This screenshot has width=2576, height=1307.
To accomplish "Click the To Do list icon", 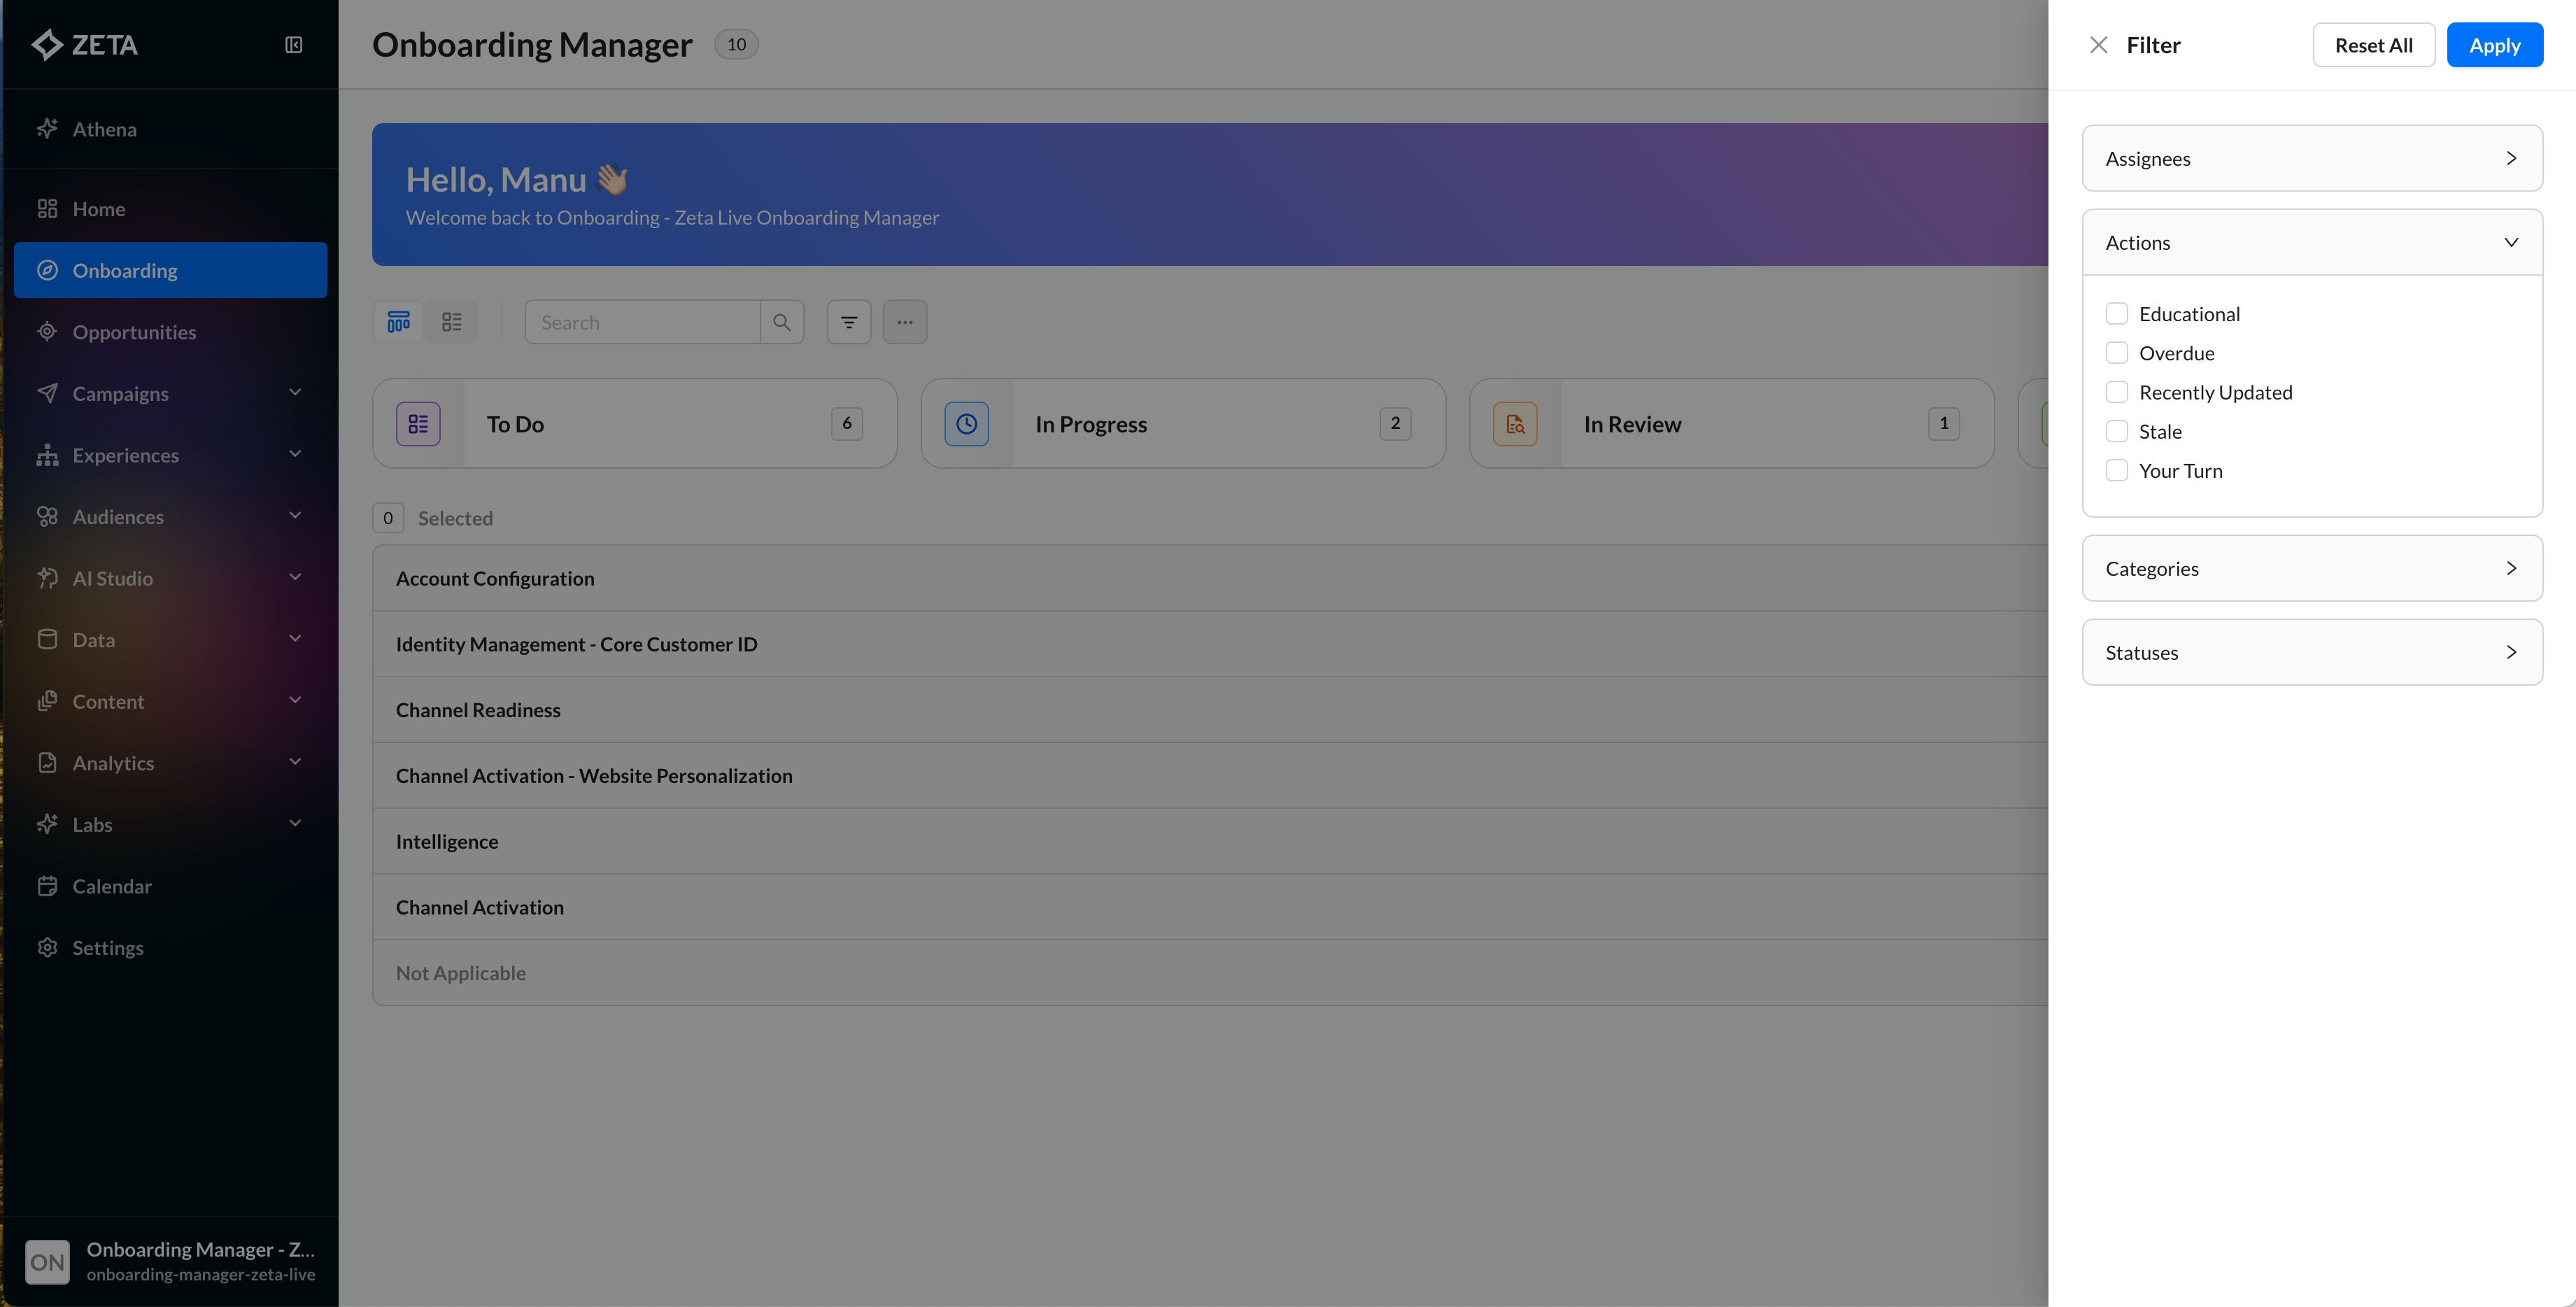I will (x=418, y=424).
